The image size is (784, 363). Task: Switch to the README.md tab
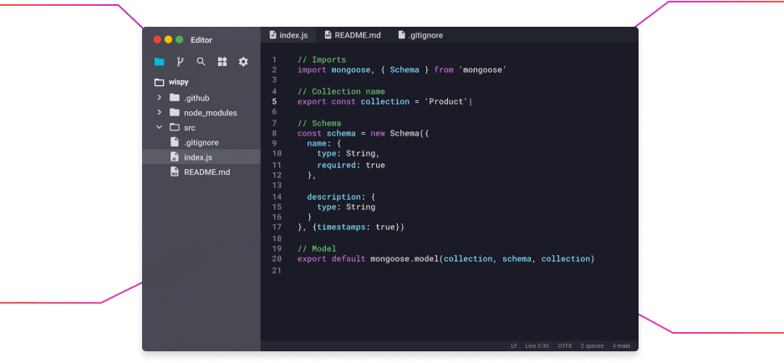click(352, 35)
